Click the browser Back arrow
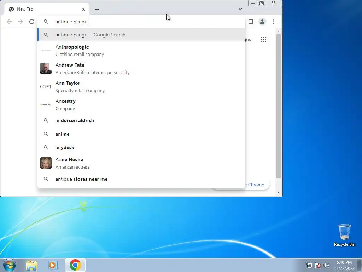The width and height of the screenshot is (362, 272). point(9,22)
